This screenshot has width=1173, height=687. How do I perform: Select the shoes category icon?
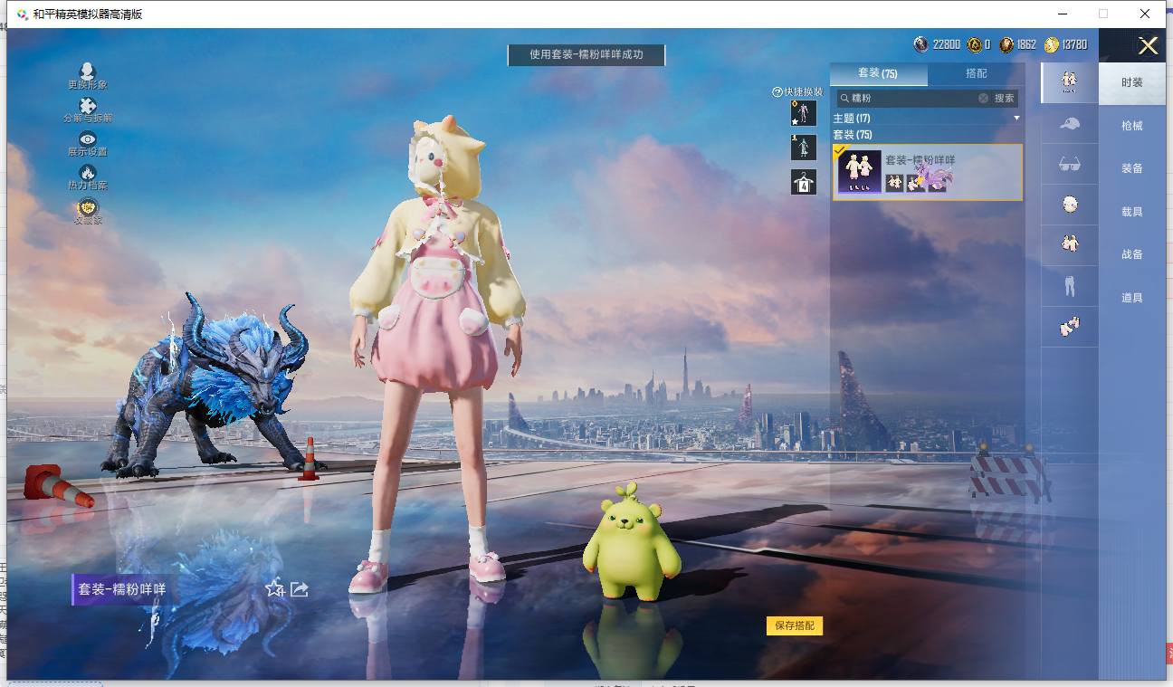click(1069, 327)
